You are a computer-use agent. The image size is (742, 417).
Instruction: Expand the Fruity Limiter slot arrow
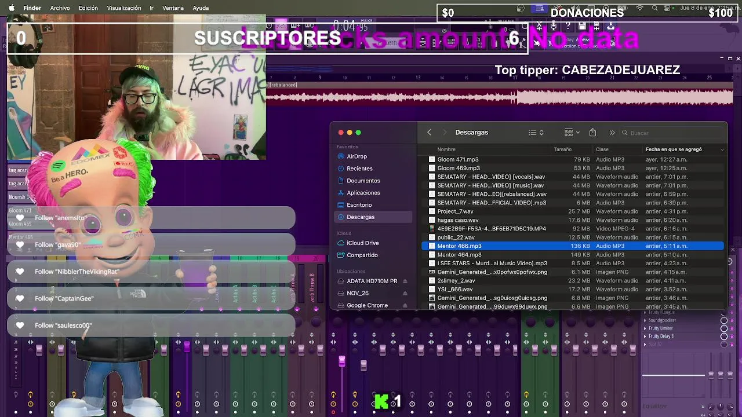[645, 328]
